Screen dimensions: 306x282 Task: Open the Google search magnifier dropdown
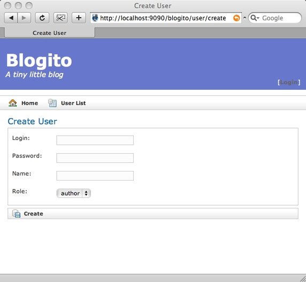click(x=255, y=18)
